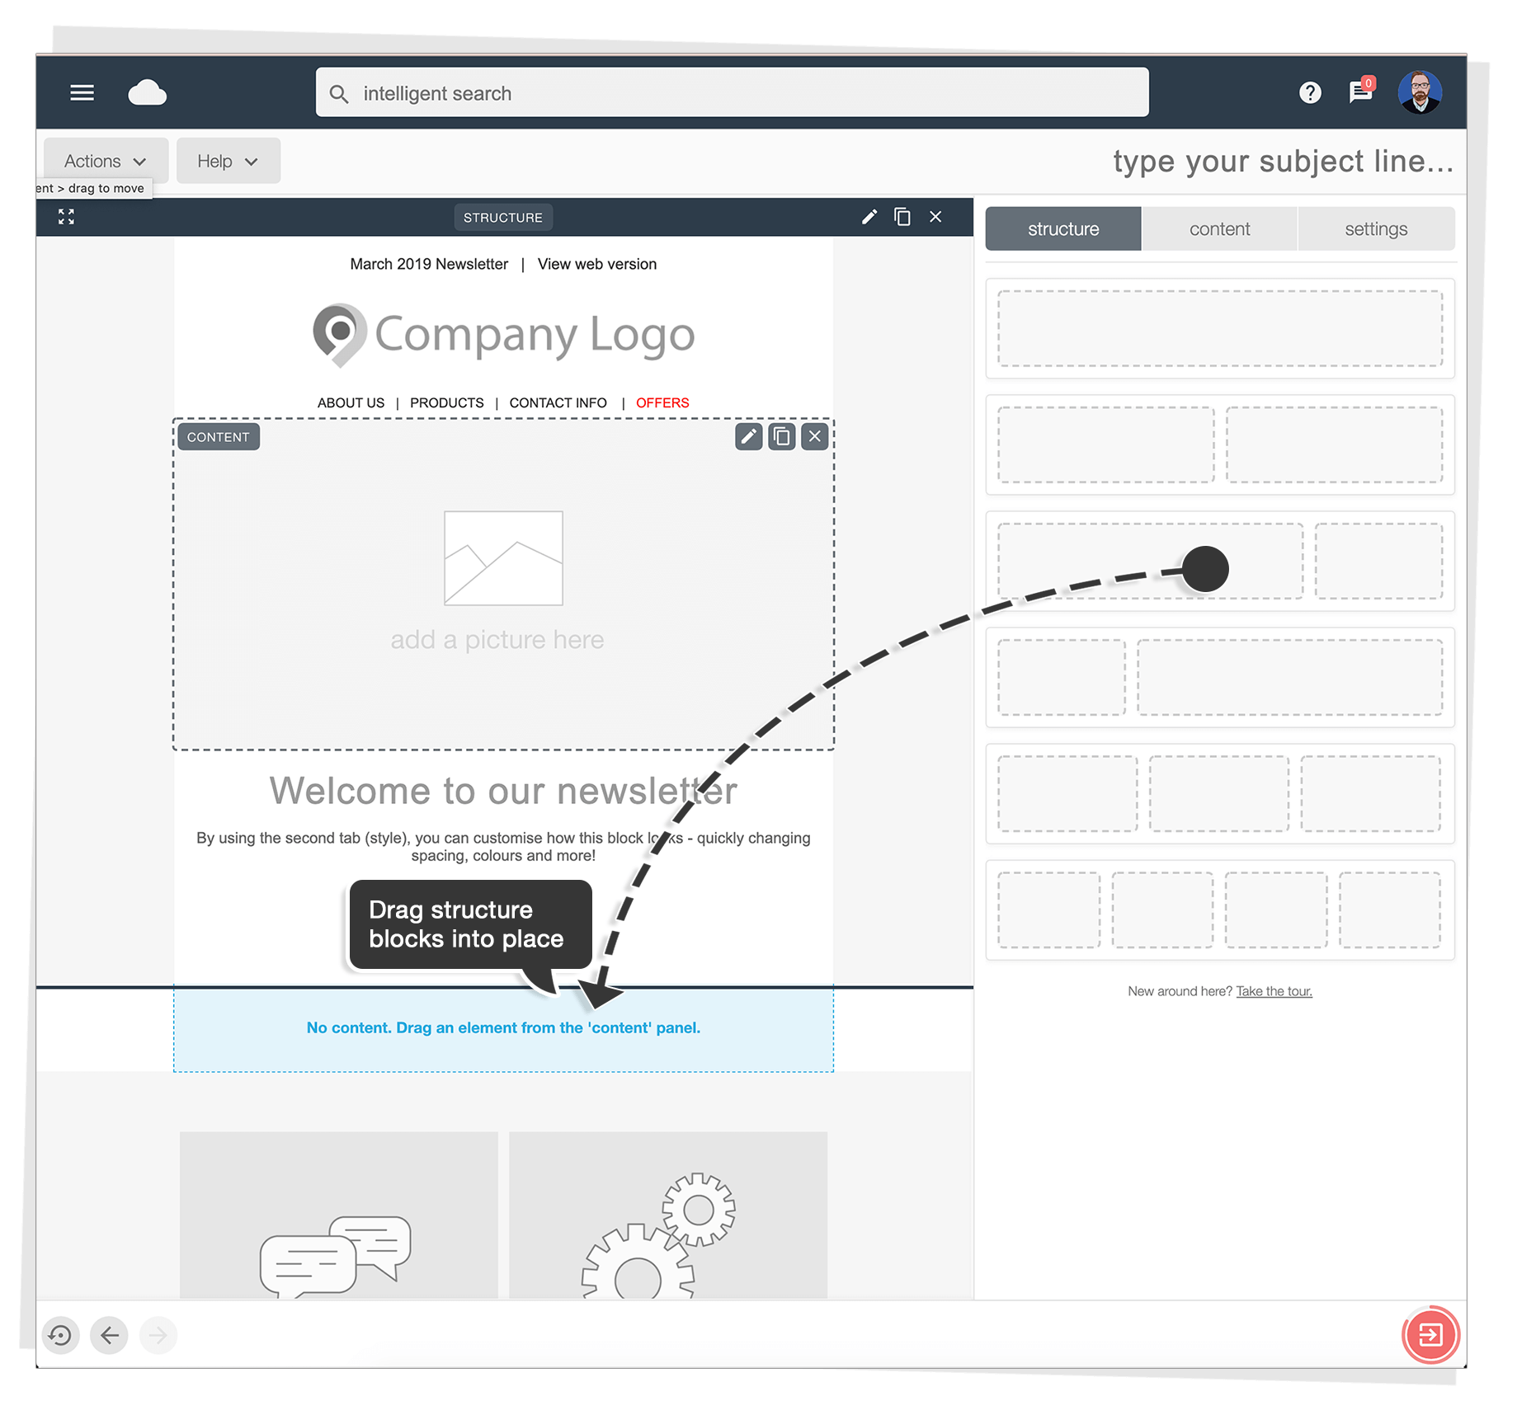
Task: Click the back arrow at bottom left
Action: pyautogui.click(x=109, y=1336)
